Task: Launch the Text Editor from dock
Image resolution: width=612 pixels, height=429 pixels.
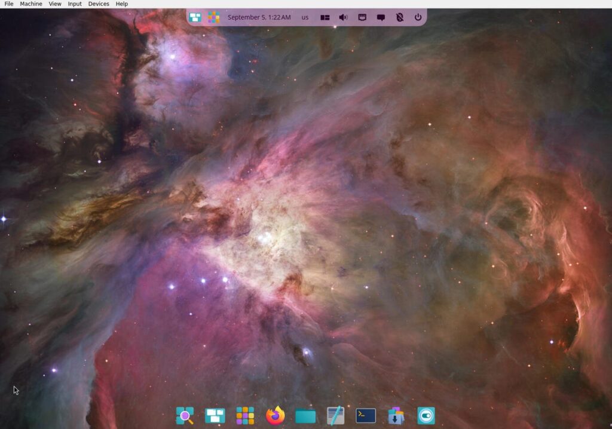Action: [336, 415]
